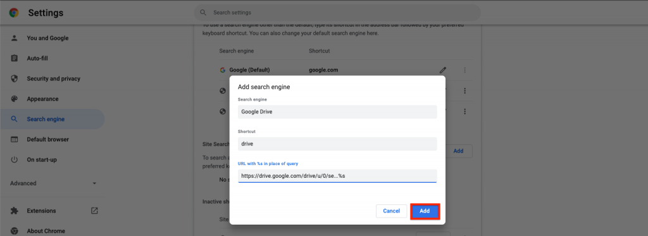The height and width of the screenshot is (236, 648).
Task: Click the Search settings box
Action: point(337,13)
